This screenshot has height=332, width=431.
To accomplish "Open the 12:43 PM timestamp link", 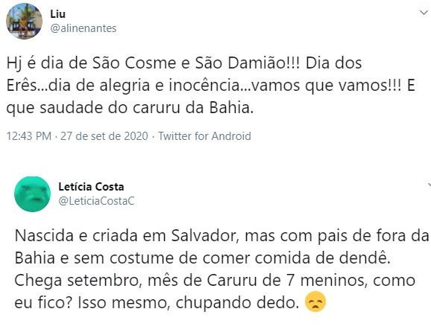I will pyautogui.click(x=29, y=136).
